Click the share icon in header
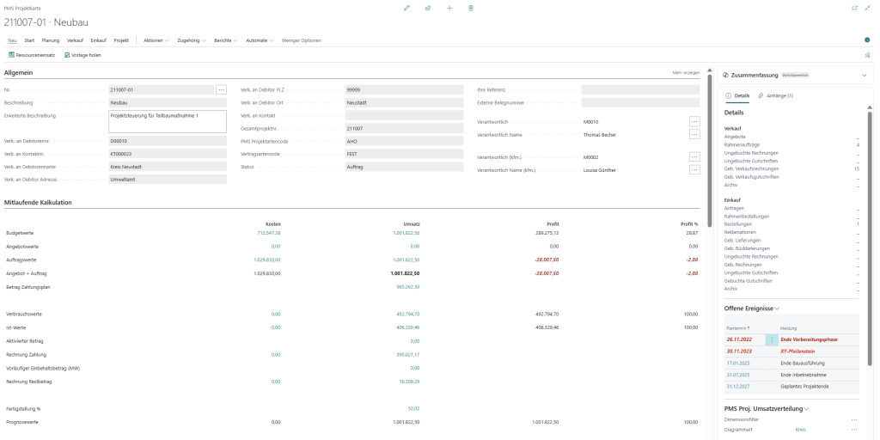 click(x=428, y=9)
